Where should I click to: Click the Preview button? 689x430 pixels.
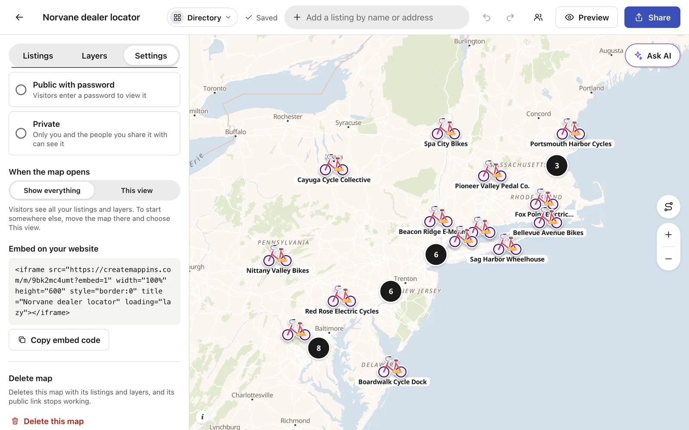[587, 18]
